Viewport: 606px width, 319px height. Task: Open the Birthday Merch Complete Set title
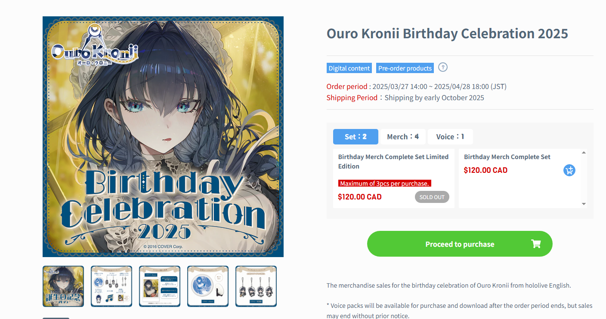coord(507,157)
